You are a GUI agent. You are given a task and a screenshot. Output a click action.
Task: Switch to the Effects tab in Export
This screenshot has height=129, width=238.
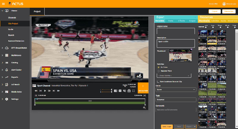click(x=182, y=21)
